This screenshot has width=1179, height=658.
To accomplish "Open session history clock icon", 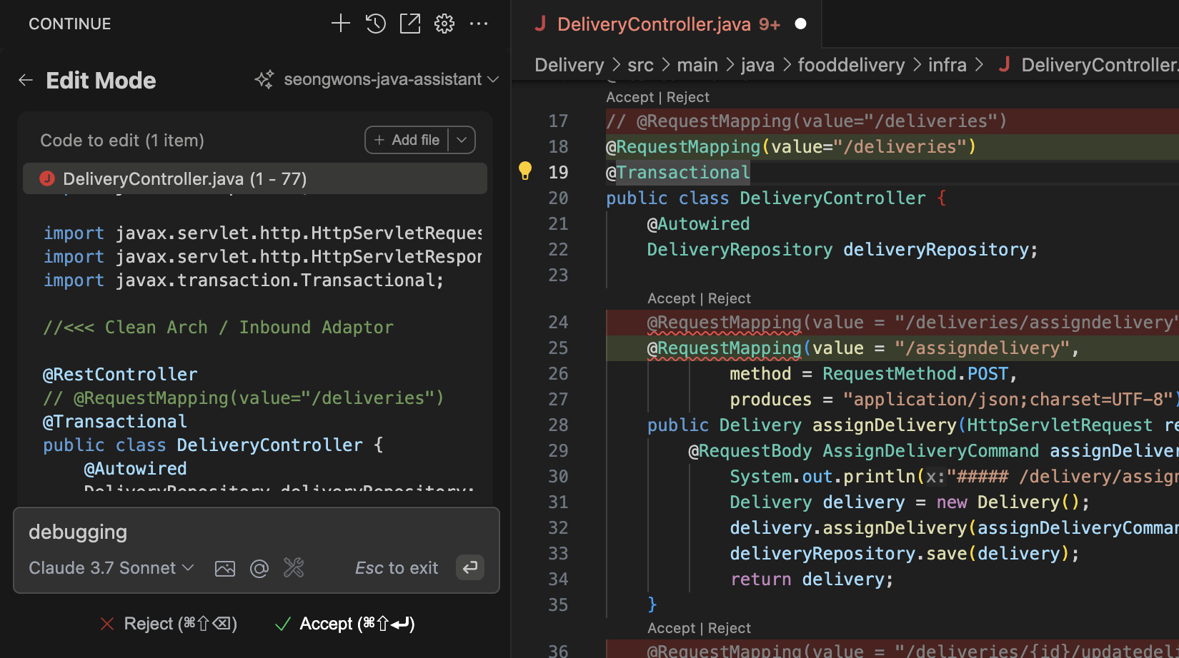I will 376,24.
